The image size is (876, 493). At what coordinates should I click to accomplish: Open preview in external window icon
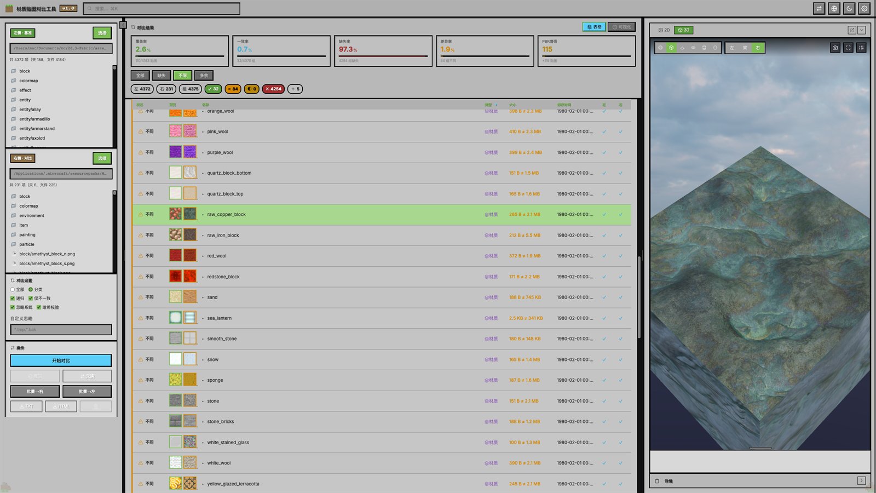(852, 30)
